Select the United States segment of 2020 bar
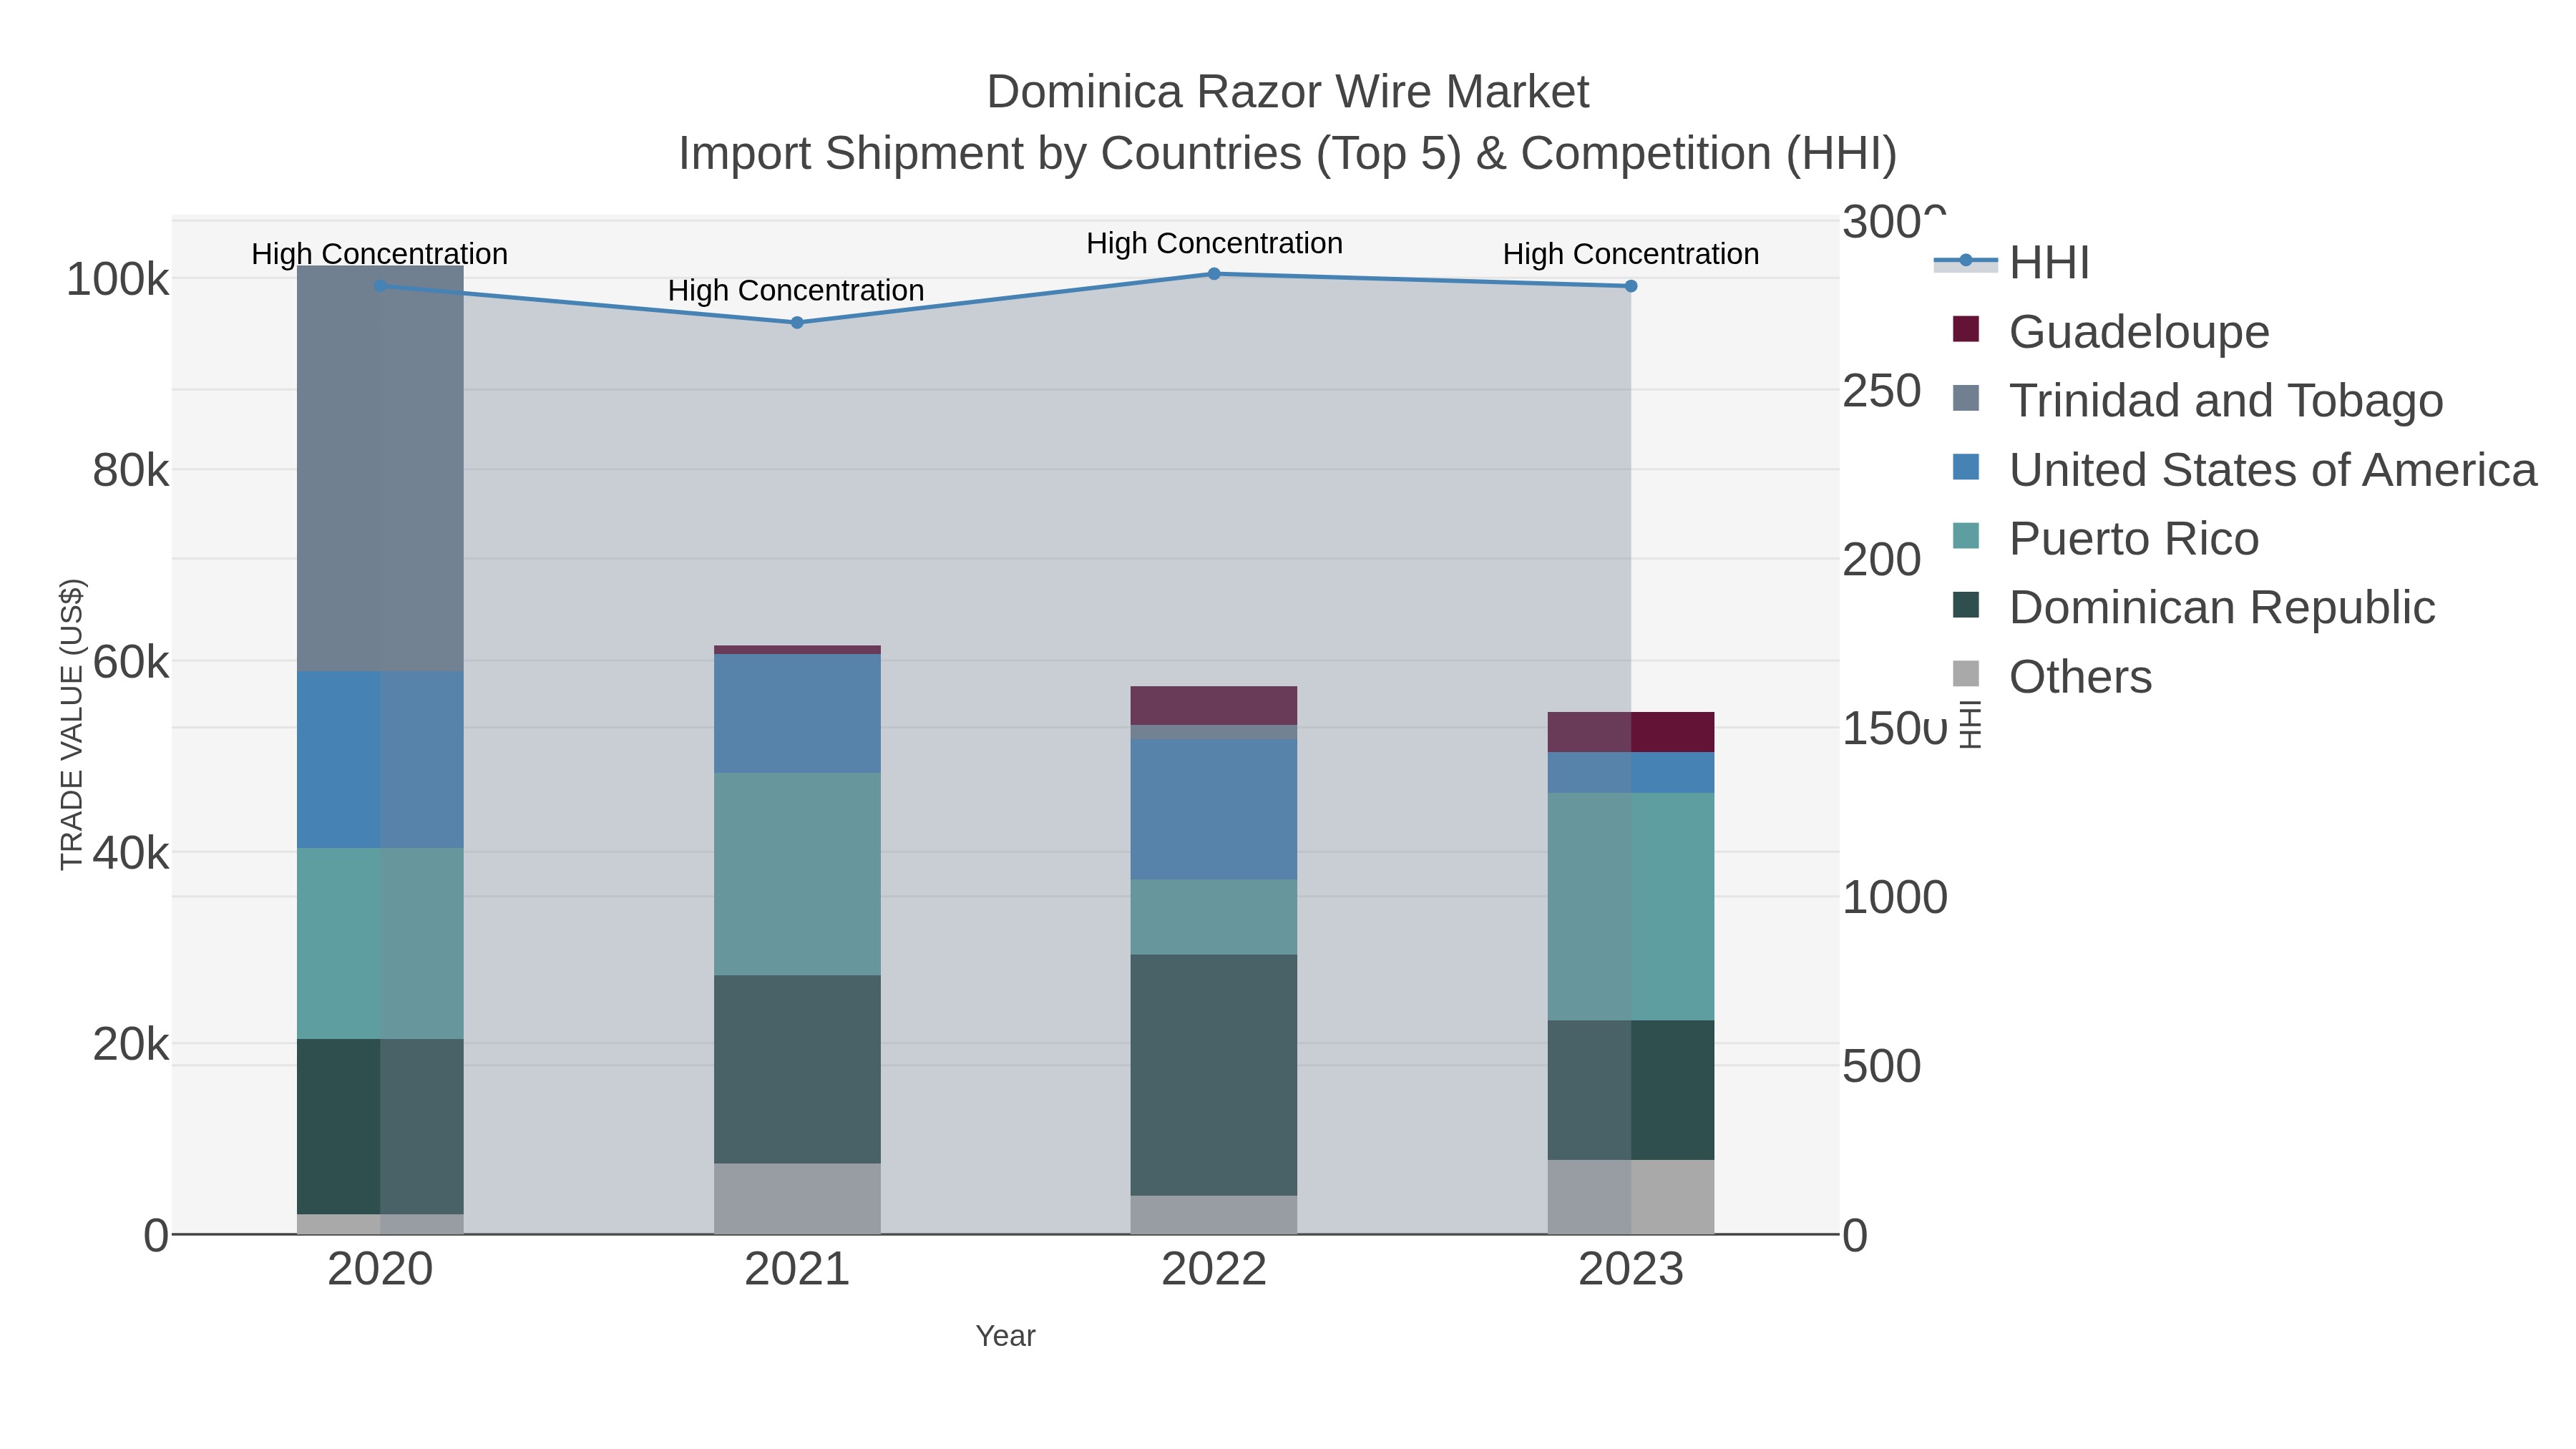 pos(380,760)
